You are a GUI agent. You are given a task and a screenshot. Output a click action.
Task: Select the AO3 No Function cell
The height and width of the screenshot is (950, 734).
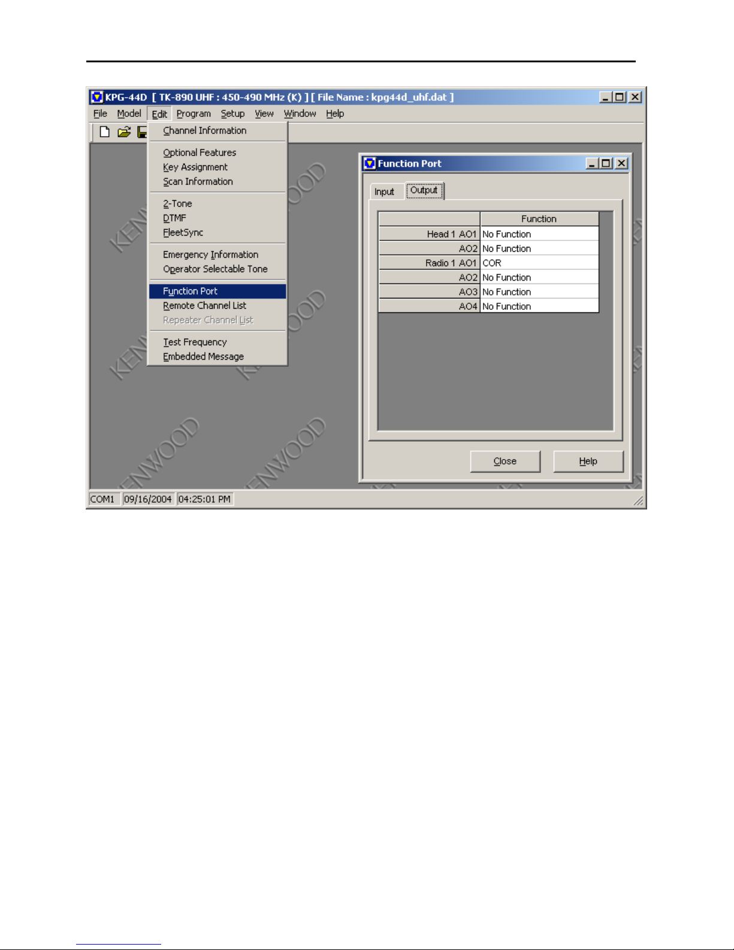pyautogui.click(x=539, y=292)
